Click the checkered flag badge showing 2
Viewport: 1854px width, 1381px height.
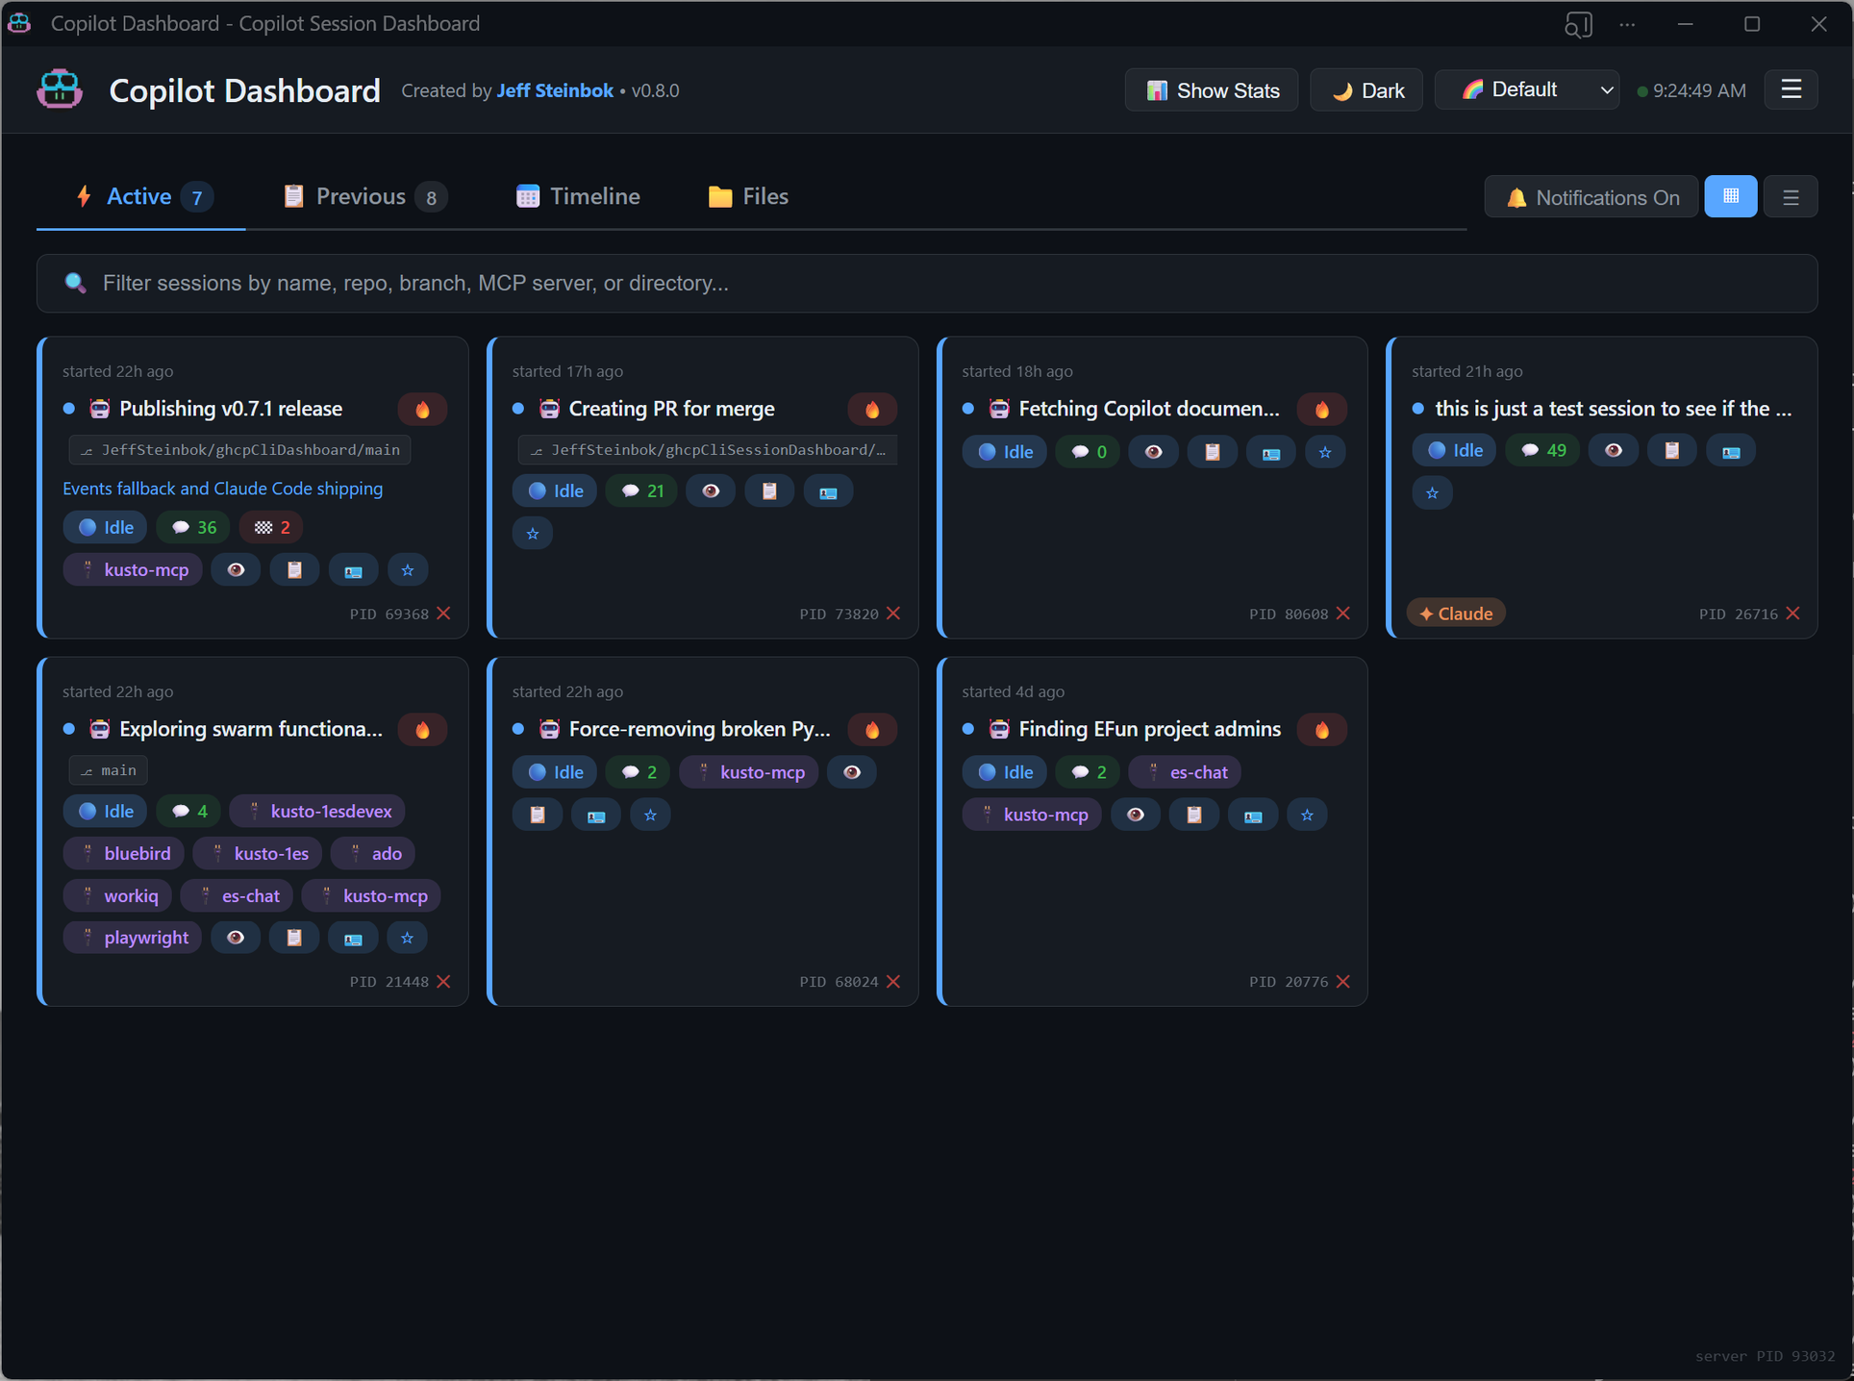270,527
